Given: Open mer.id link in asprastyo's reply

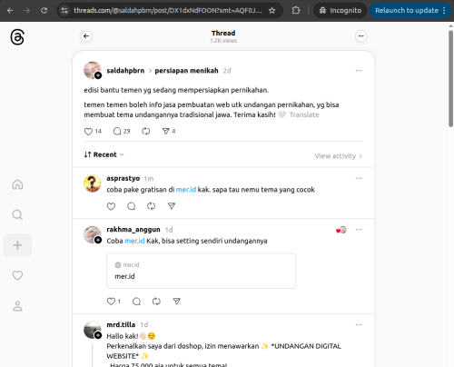Looking at the screenshot, I should (x=186, y=190).
